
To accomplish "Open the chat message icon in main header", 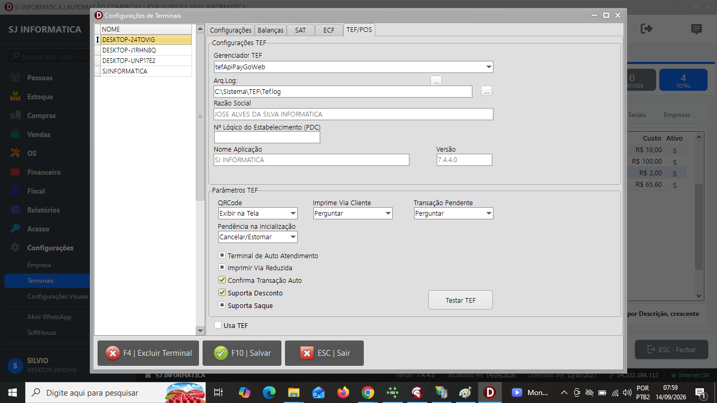I will pos(697,29).
